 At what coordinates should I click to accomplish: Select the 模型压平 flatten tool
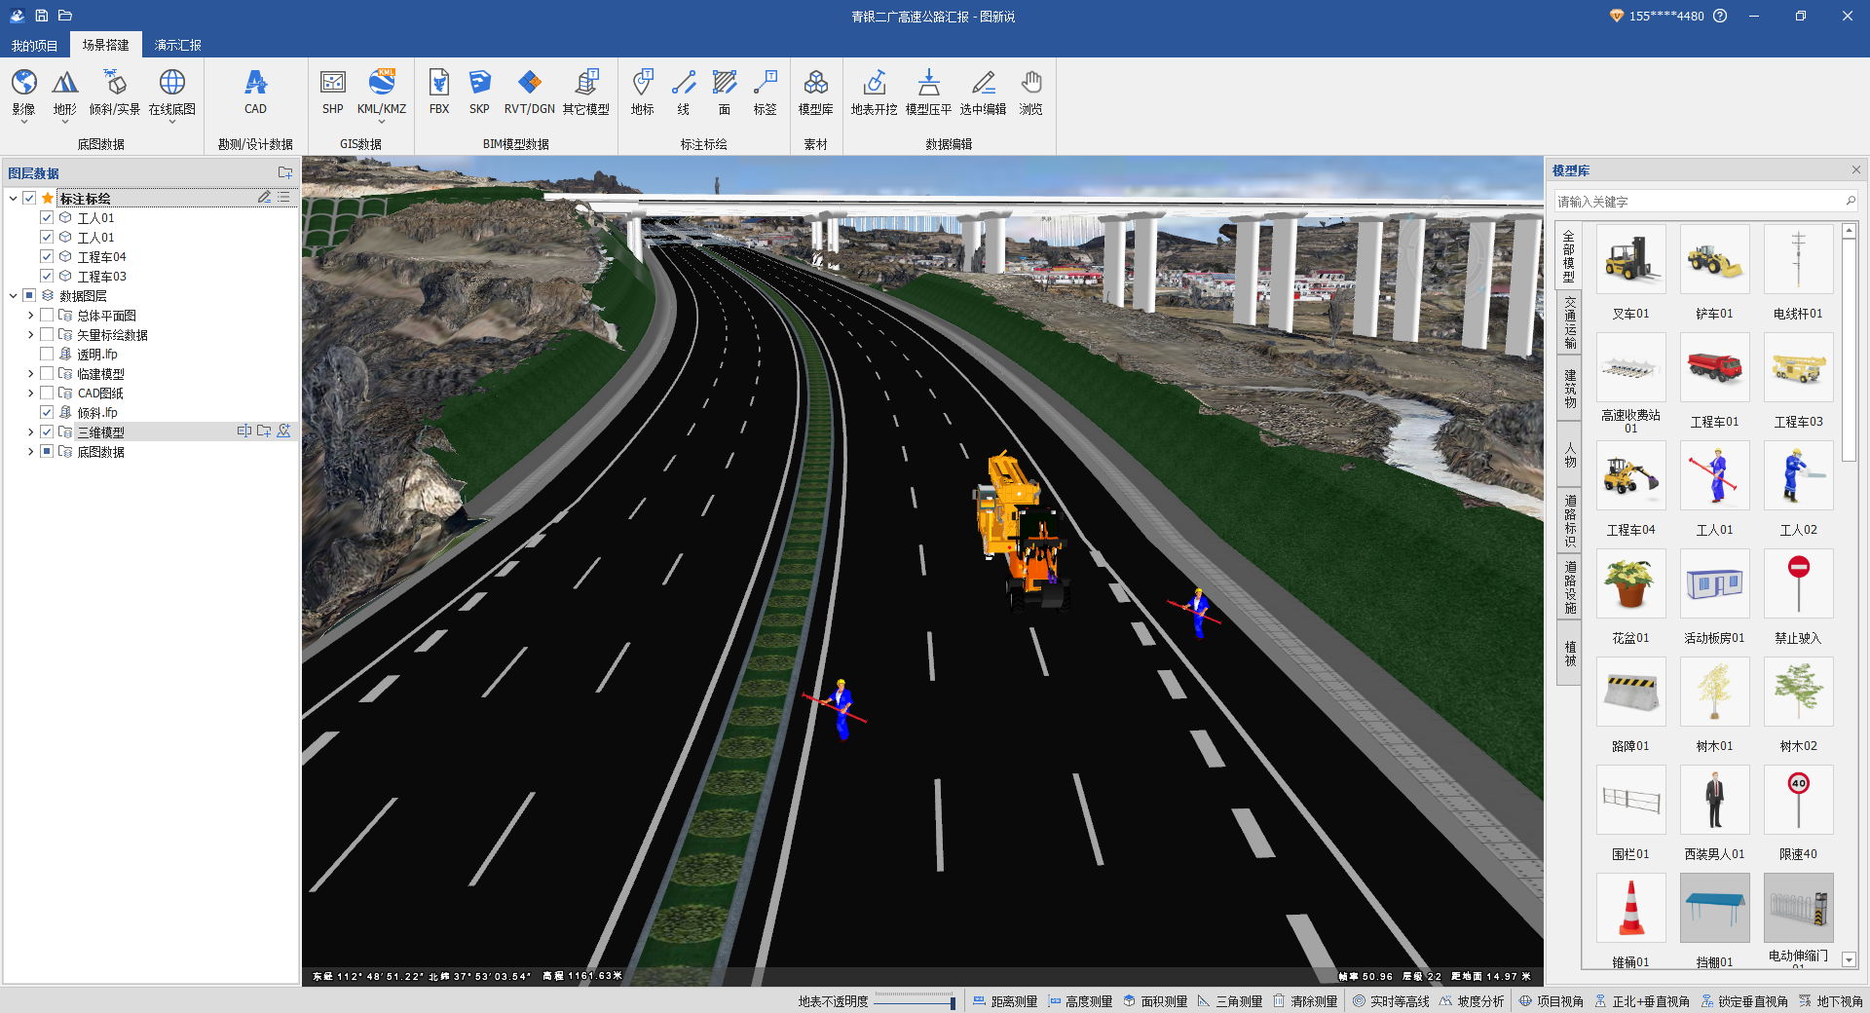[x=928, y=92]
